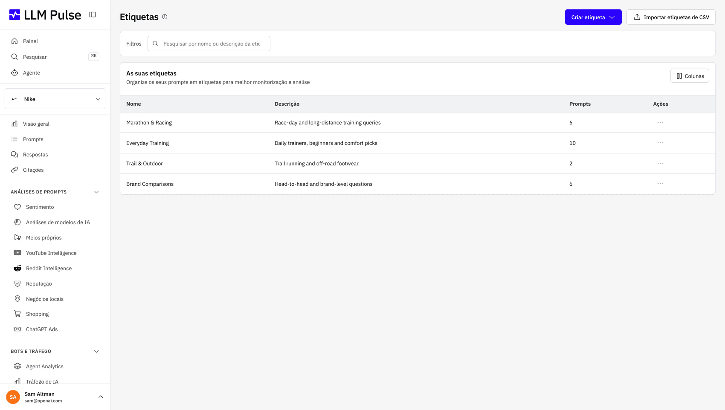This screenshot has width=725, height=410.
Task: Open actions menu for Trail & Outdoor
Action: pyautogui.click(x=660, y=163)
